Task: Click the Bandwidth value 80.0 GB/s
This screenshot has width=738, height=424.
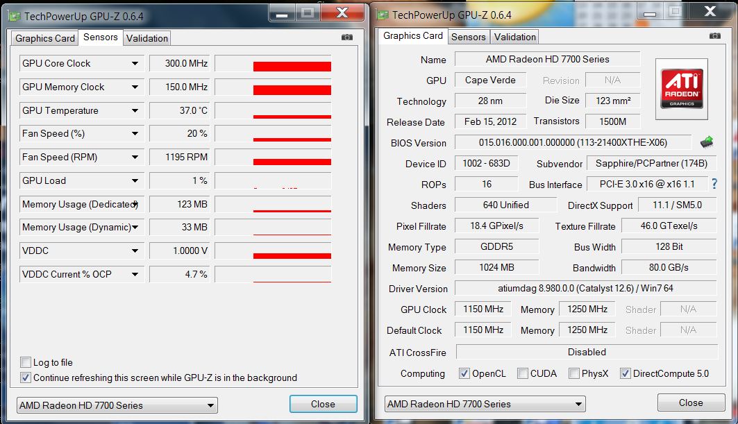Action: point(669,267)
